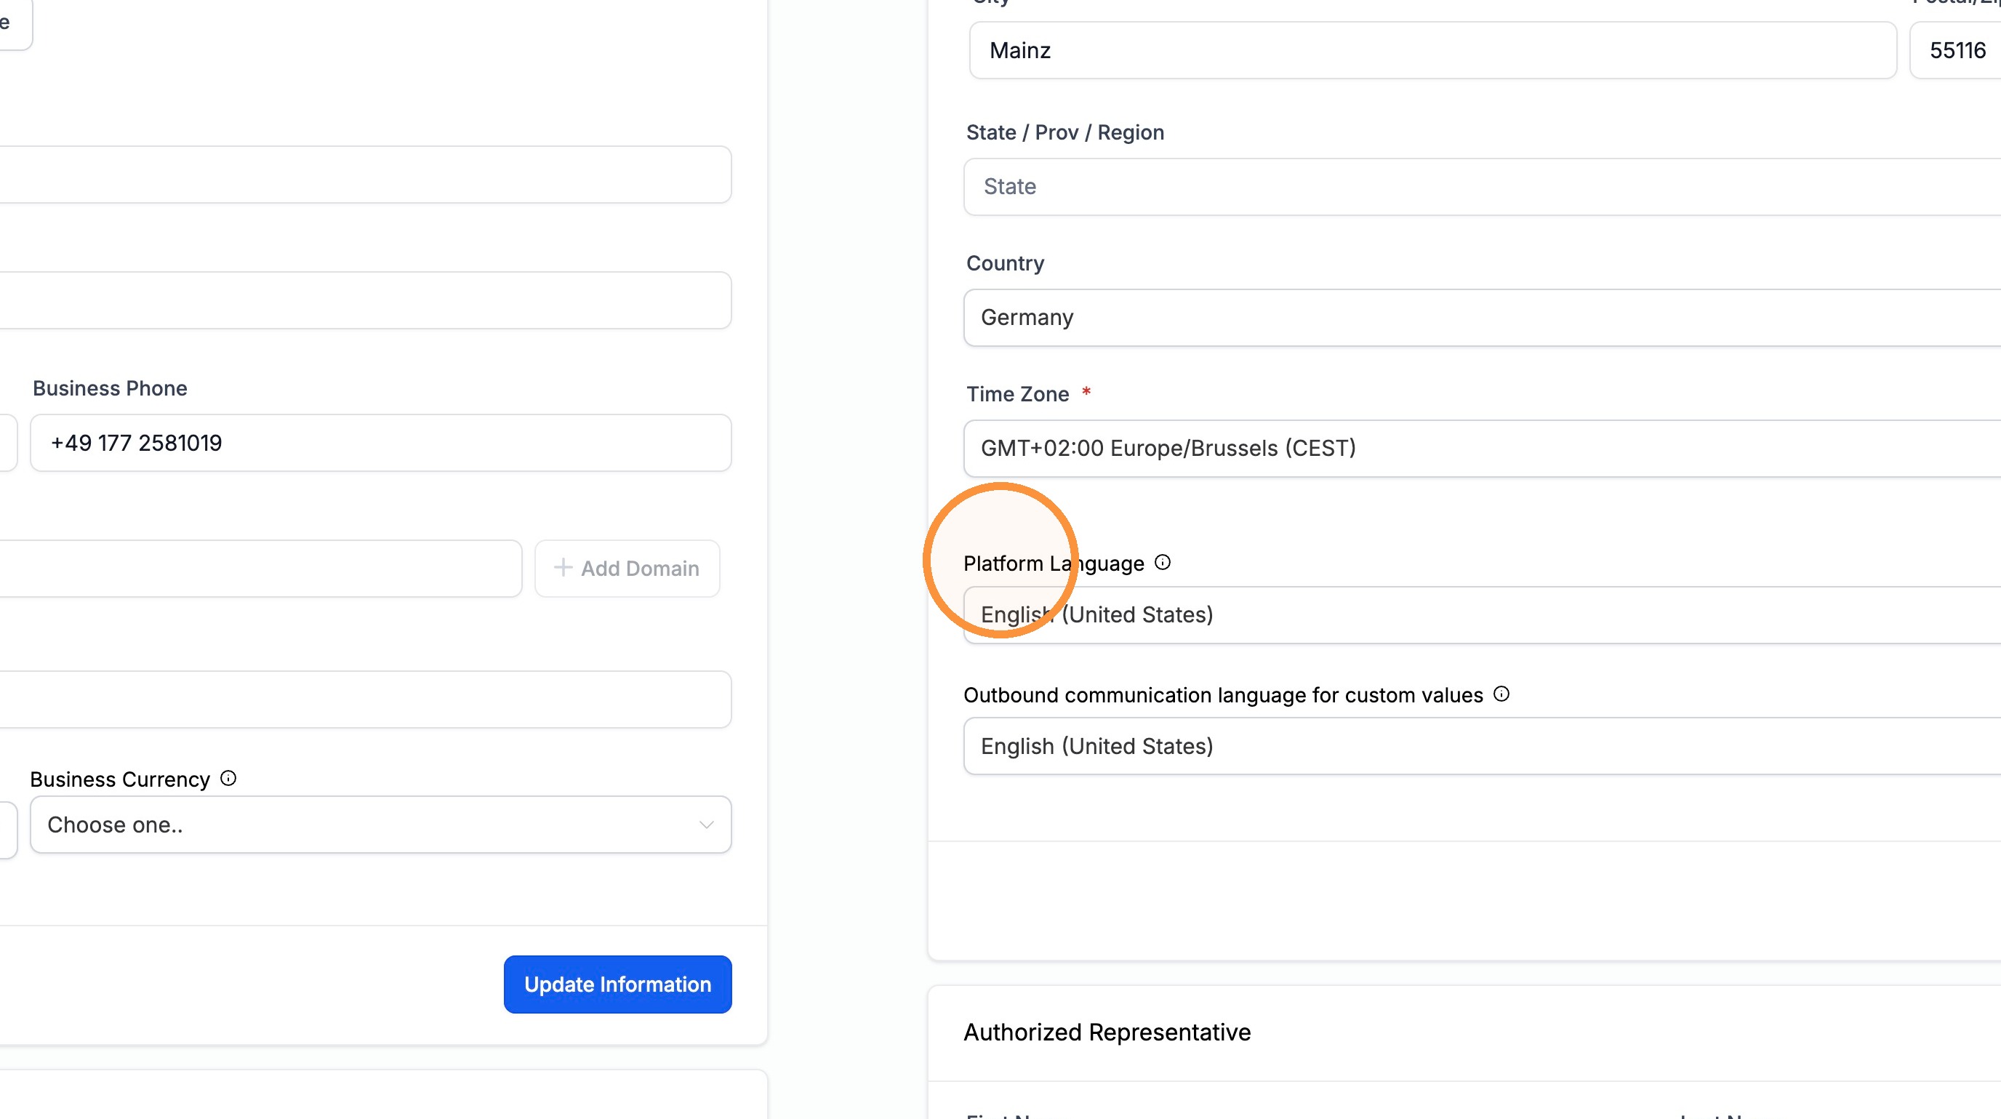2001x1119 pixels.
Task: Open Outbound communication language dropdown
Action: [1482, 746]
